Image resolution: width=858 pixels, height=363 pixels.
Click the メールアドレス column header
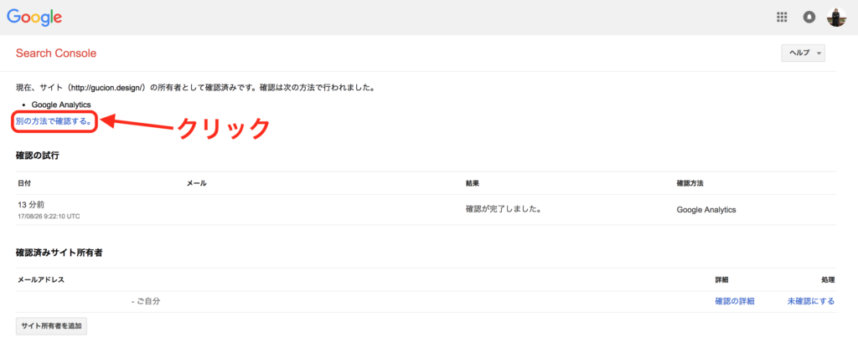41,279
